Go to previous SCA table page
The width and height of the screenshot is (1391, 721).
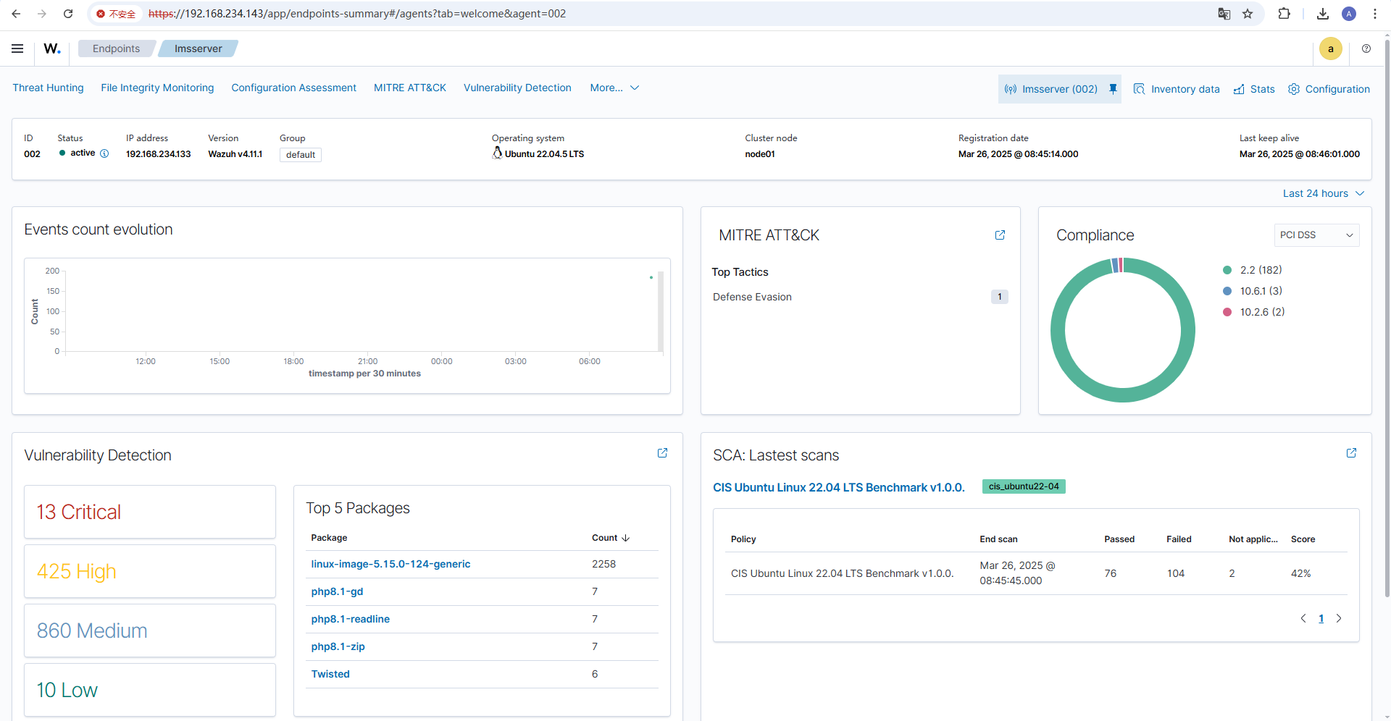(x=1303, y=618)
